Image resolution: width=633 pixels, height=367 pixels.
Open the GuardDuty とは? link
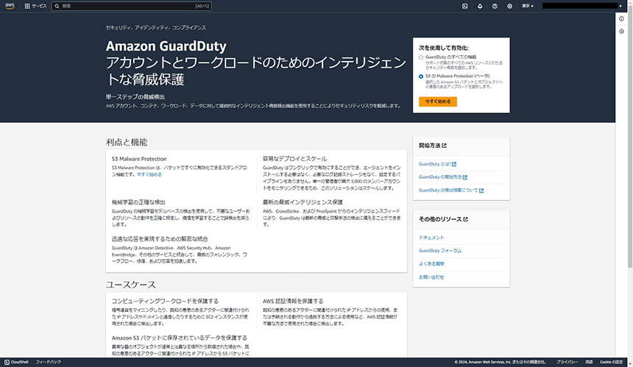click(x=438, y=164)
